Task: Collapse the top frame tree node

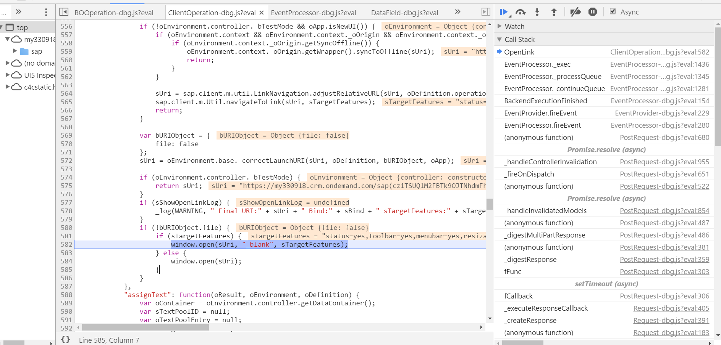Action: click(x=2, y=27)
